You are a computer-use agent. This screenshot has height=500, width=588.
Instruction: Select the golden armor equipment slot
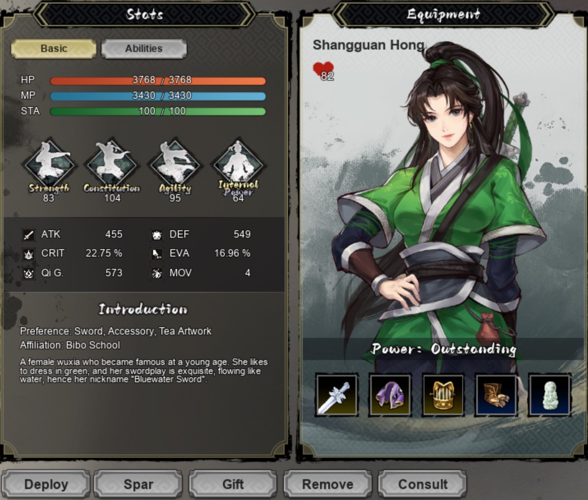[x=443, y=395]
